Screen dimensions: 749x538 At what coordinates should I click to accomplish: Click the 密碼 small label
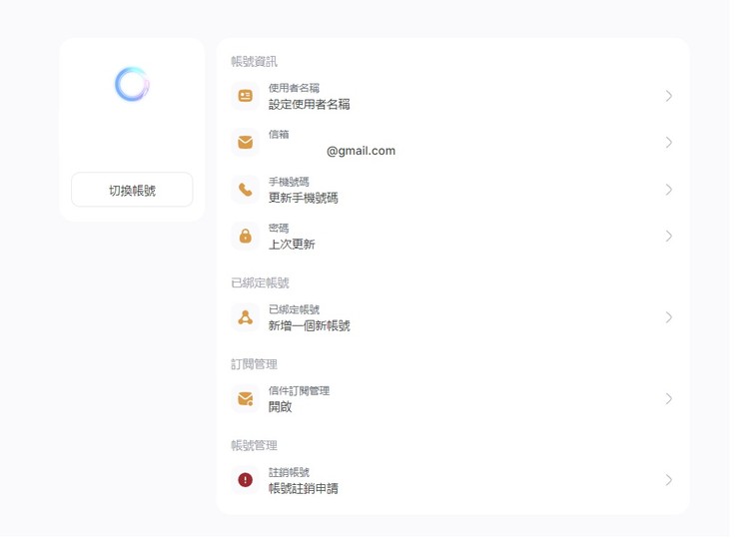(279, 228)
